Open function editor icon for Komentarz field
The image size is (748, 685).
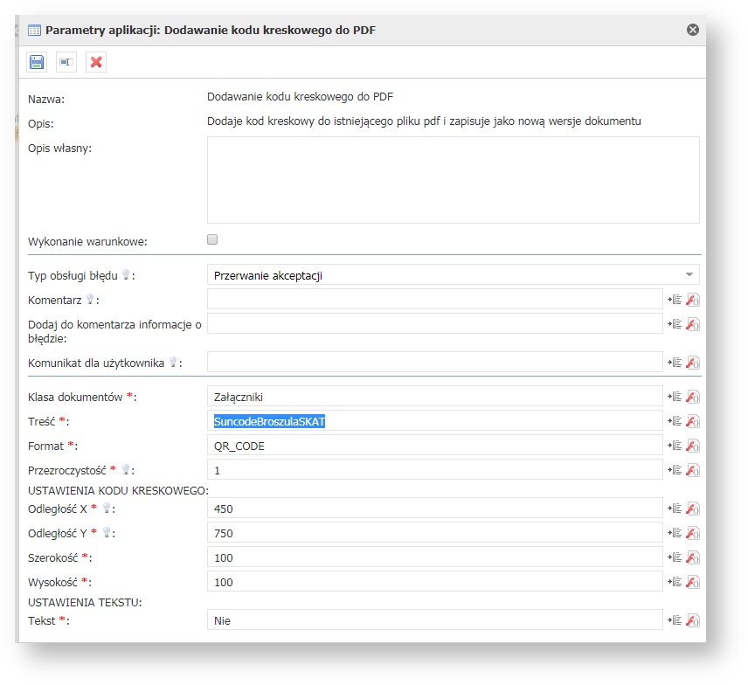tap(692, 300)
